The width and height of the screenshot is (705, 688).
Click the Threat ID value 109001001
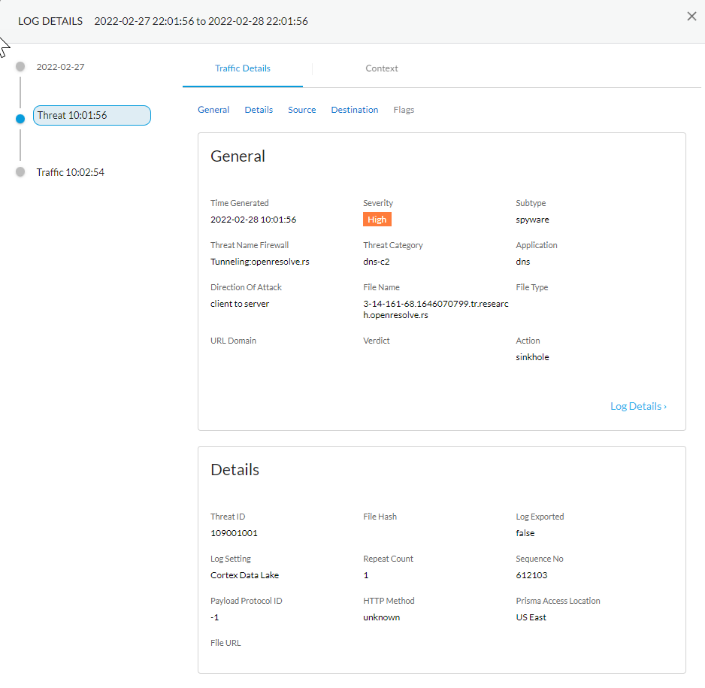click(x=234, y=533)
